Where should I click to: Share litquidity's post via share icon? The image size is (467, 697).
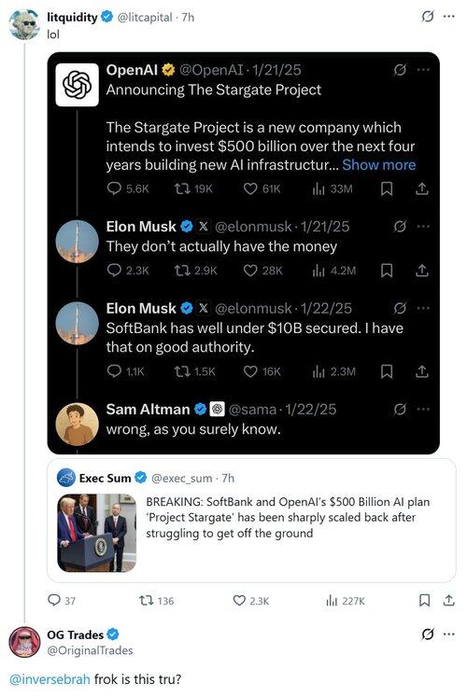point(448,601)
